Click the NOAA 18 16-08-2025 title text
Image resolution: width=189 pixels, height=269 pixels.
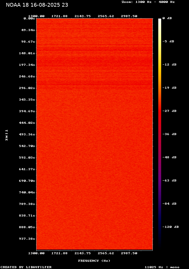tap(37, 5)
